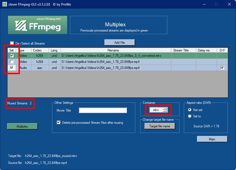Image resolution: width=236 pixels, height=170 pixels.
Task: Select the mp4 filename cell in Audio row
Action: 116,68
